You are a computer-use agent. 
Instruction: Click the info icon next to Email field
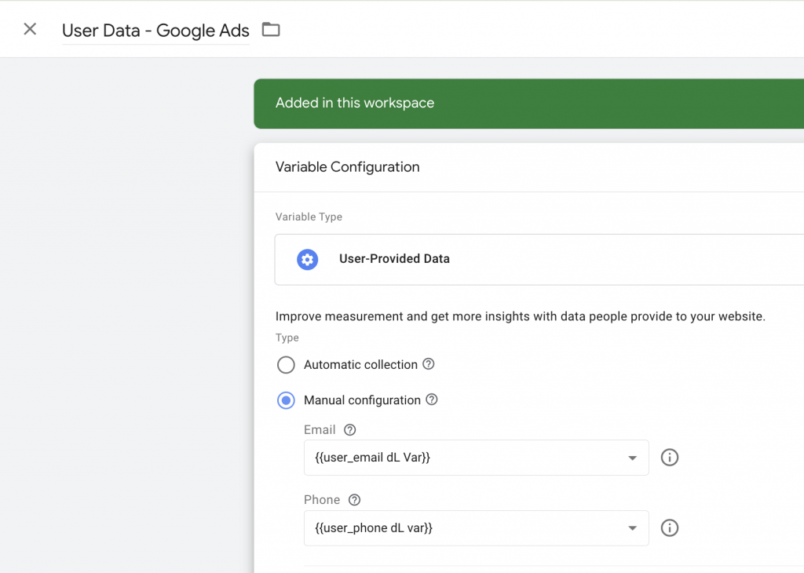669,457
